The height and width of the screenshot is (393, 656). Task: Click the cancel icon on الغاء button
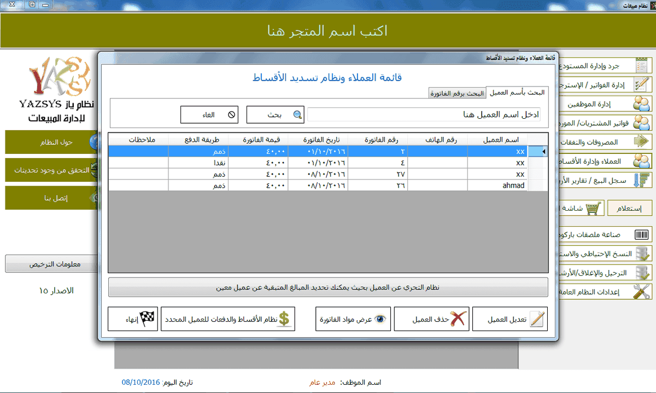point(231,115)
